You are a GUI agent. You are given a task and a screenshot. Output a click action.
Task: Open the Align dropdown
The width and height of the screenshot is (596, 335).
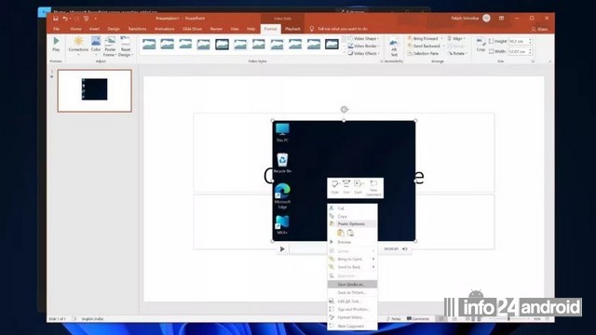(456, 38)
